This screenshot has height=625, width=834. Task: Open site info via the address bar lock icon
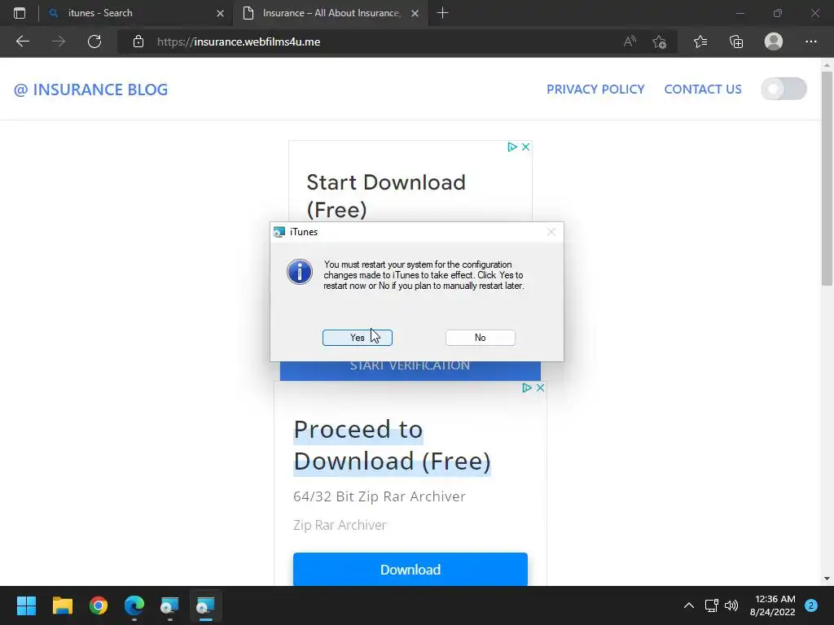(138, 42)
